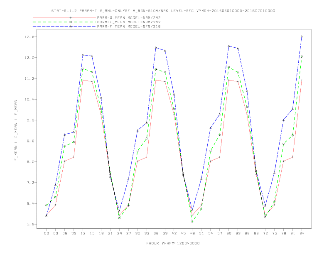Click x-axis forecast hour label 15
The width and height of the screenshot is (329, 254).
(x=92, y=233)
